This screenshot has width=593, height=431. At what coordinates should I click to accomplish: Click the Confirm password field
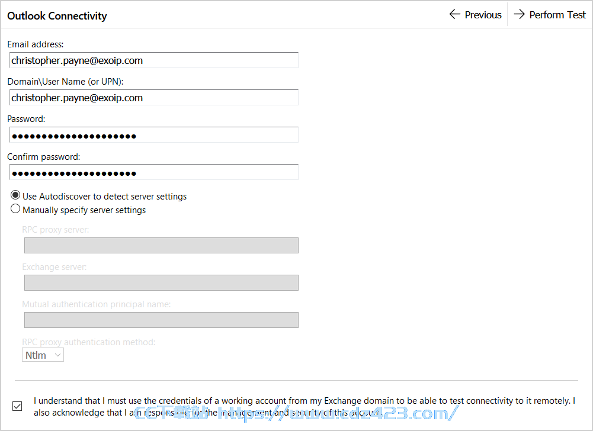154,172
